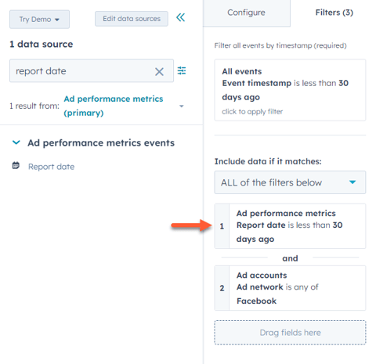
Task: Open the ALL of the filters below dropdown
Action: click(290, 182)
